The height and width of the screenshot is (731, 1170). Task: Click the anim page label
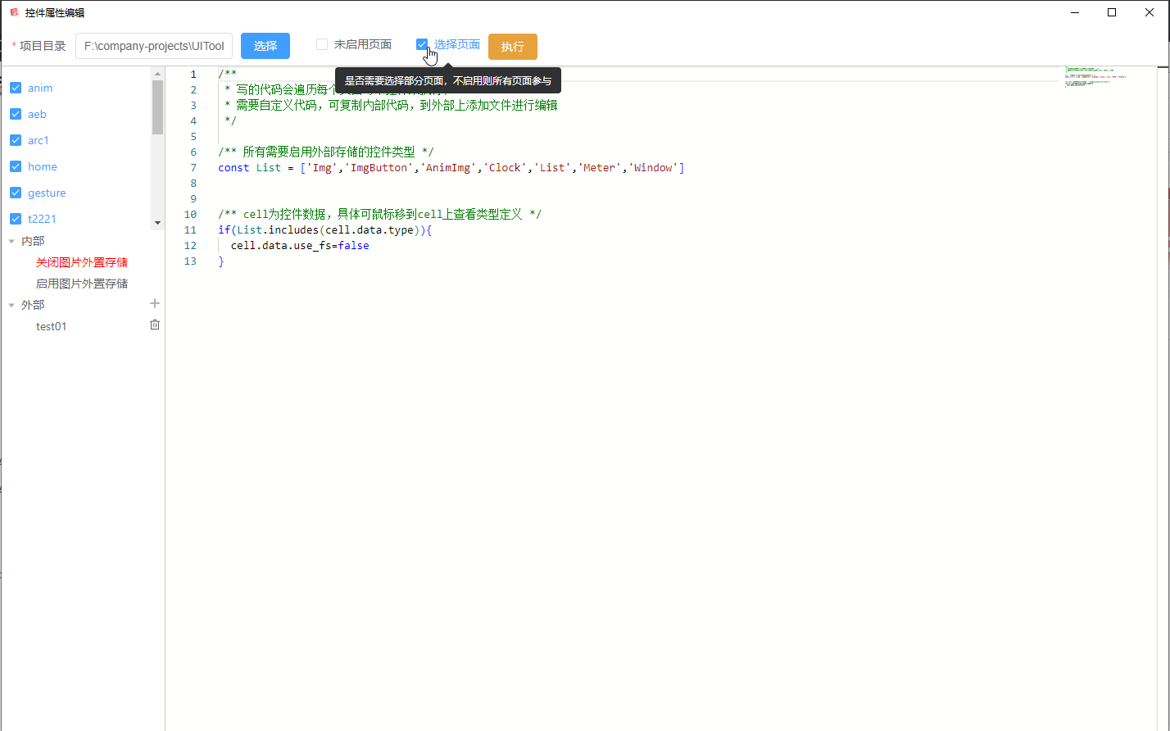click(x=40, y=88)
